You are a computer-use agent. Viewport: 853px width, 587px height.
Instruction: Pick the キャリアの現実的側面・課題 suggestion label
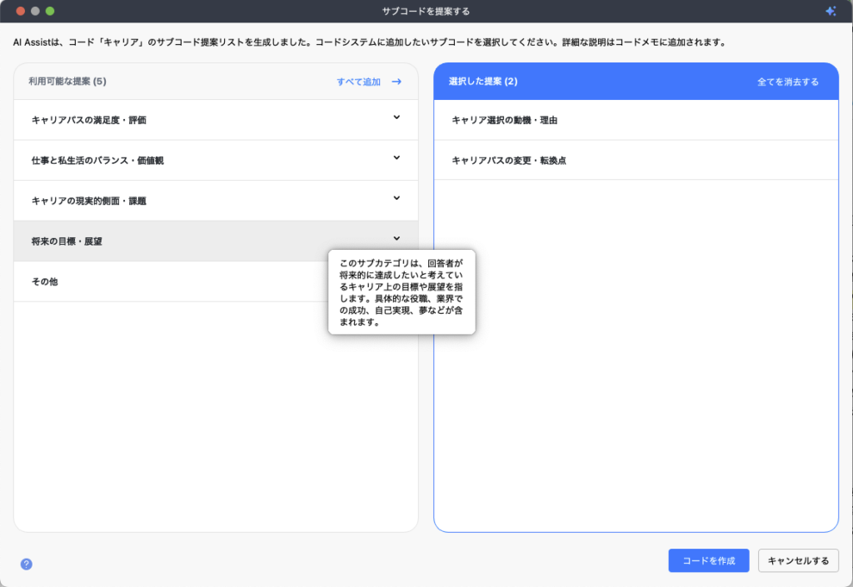[x=89, y=201]
